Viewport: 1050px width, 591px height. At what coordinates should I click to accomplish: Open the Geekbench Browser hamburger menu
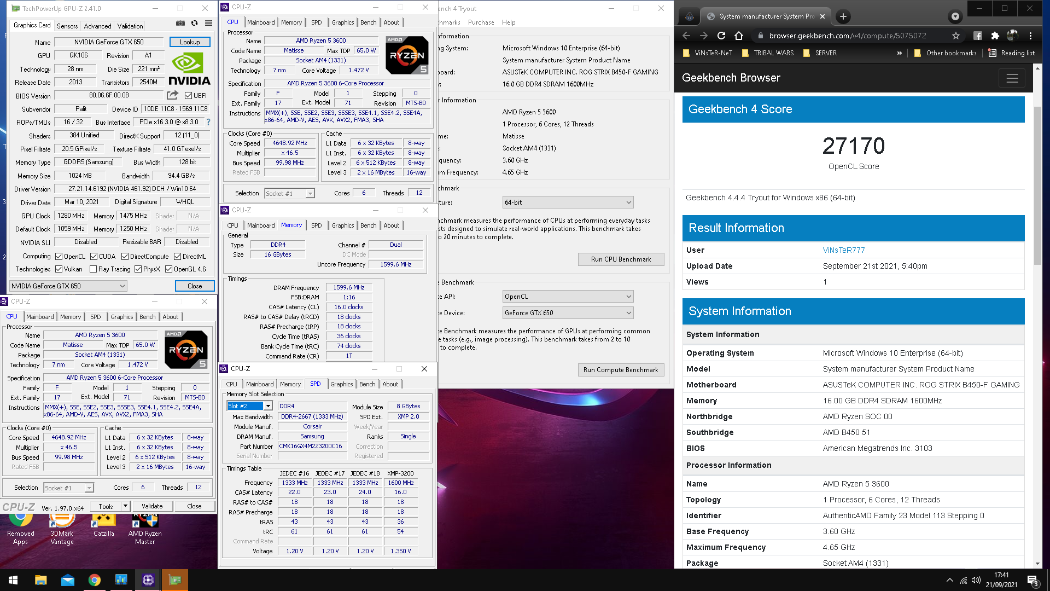(x=1012, y=78)
